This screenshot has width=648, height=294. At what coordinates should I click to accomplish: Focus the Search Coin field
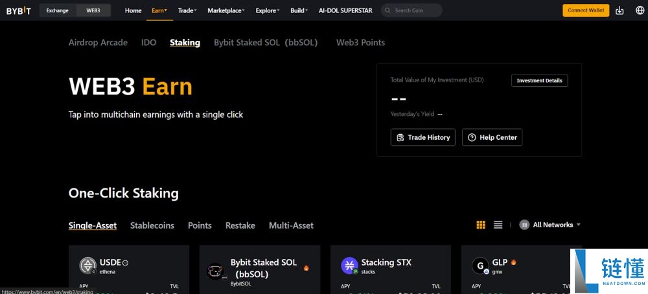[x=411, y=10]
